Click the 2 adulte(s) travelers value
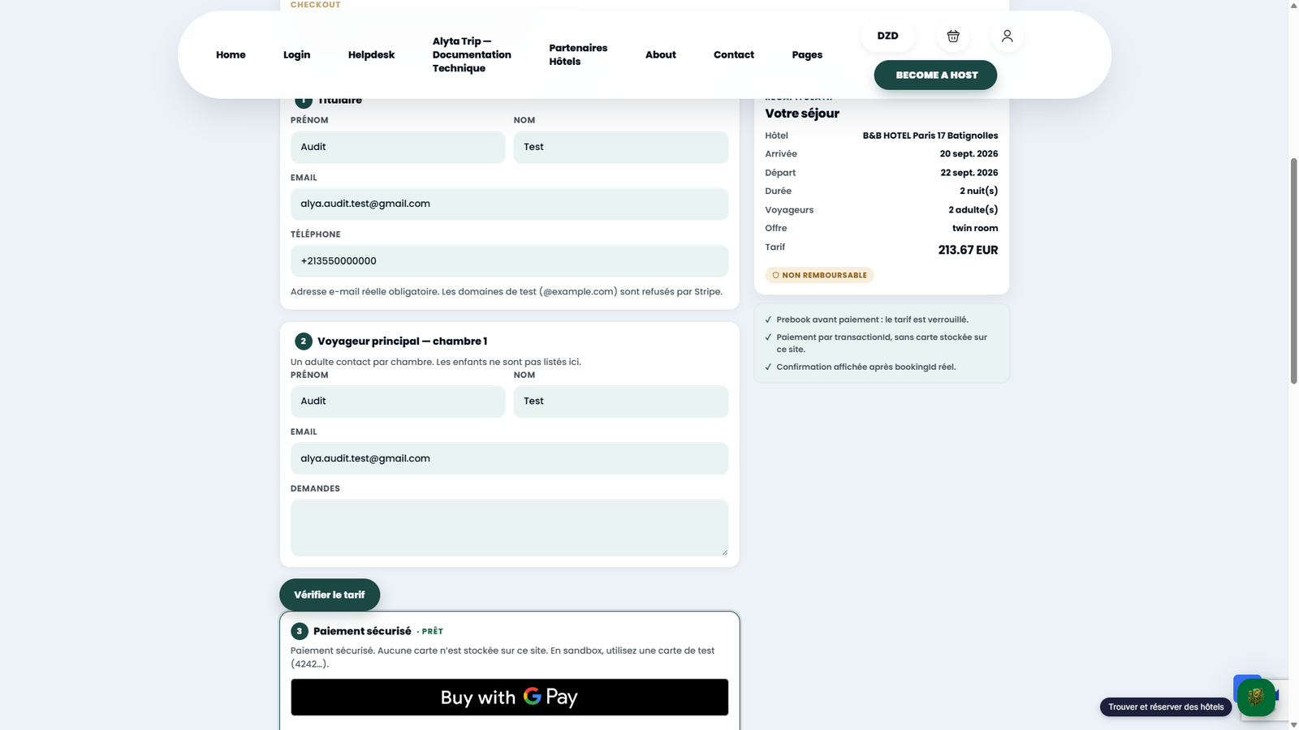The height and width of the screenshot is (730, 1299). [x=973, y=209]
